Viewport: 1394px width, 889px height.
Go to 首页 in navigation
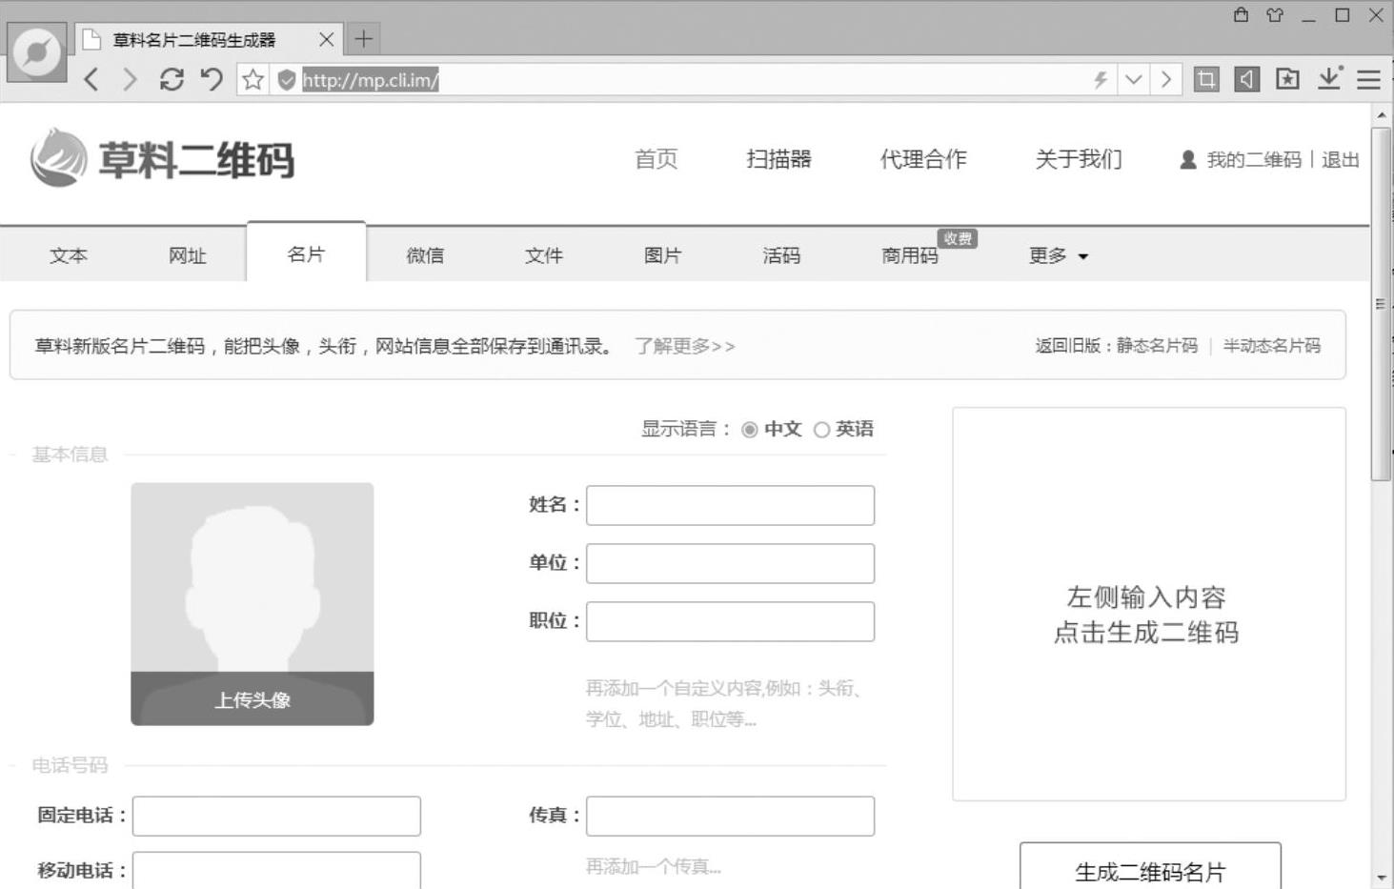(657, 159)
